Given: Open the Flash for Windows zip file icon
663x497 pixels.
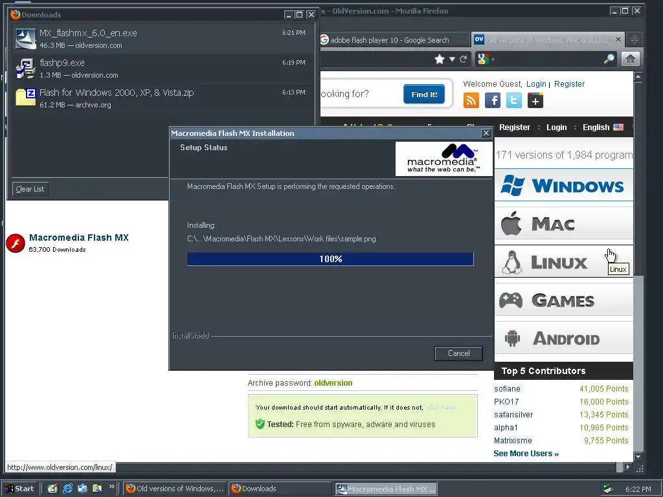Looking at the screenshot, I should [x=26, y=97].
